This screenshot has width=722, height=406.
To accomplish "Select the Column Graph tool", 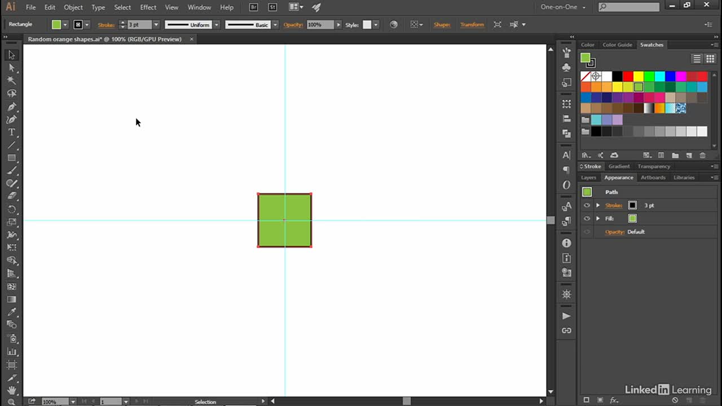I will (11, 351).
